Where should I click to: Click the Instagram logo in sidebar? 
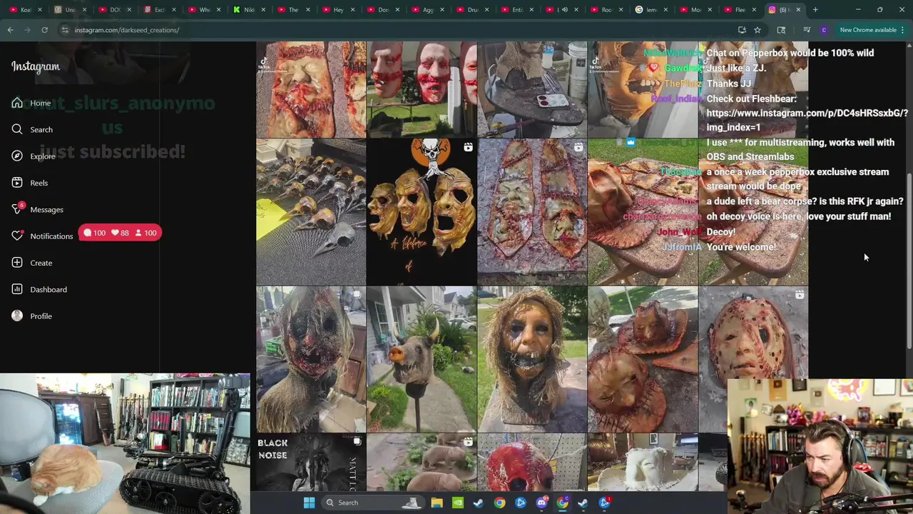click(36, 66)
